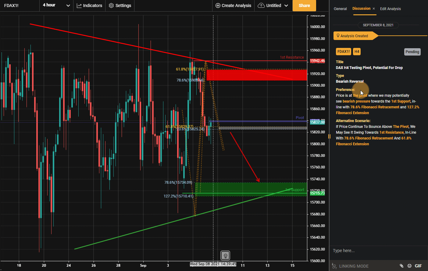Click the Indicators chart icon
The image size is (428, 271).
point(79,5)
